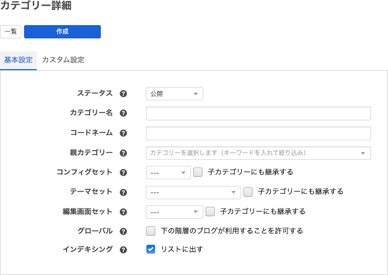Click the help icon next to ステータス

click(x=123, y=94)
